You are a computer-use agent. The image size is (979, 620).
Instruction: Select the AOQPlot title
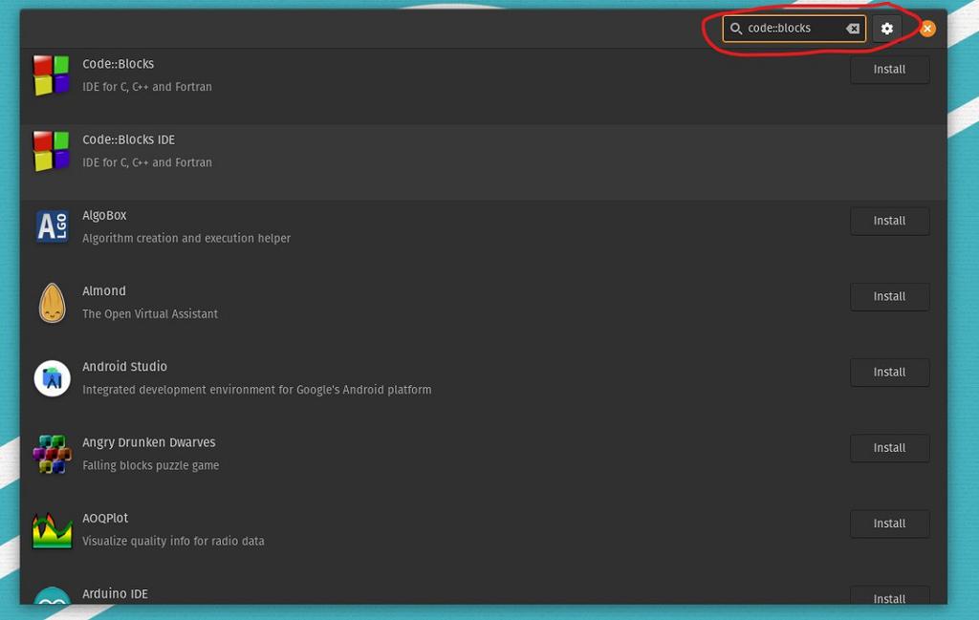click(105, 519)
